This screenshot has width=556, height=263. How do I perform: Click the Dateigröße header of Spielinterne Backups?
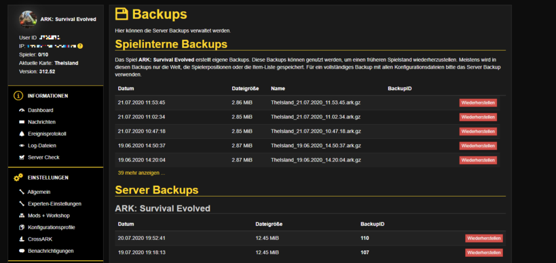click(x=245, y=89)
